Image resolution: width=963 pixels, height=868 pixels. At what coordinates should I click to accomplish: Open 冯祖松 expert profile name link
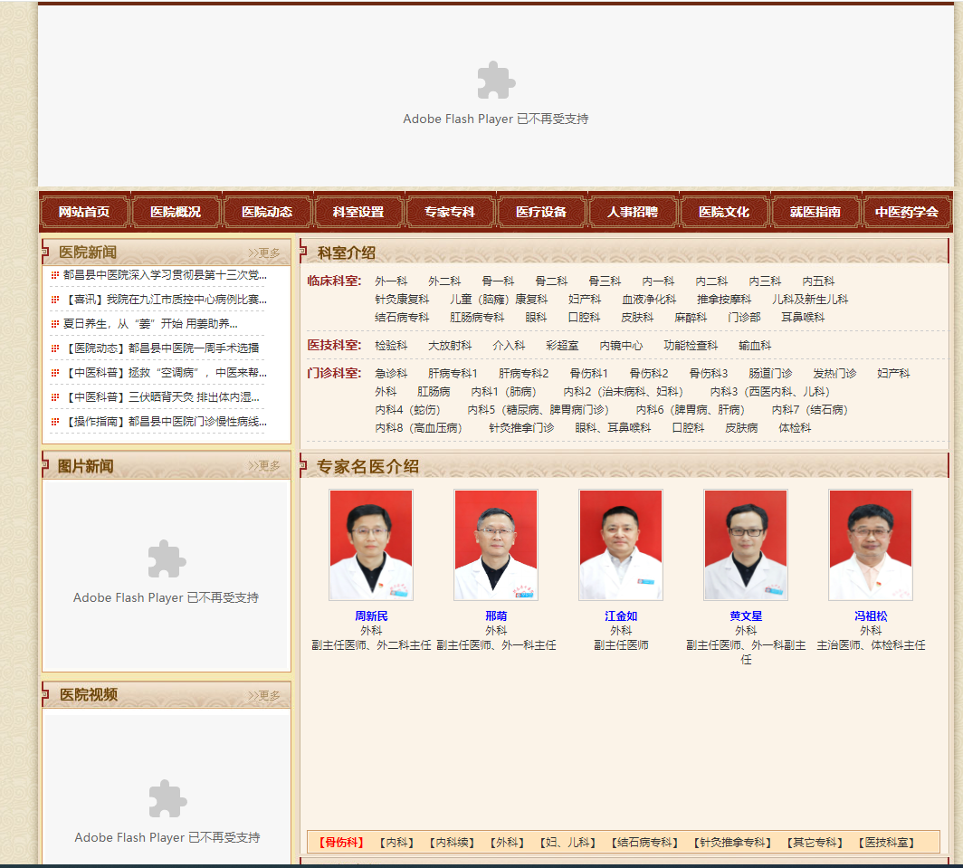[x=871, y=616]
